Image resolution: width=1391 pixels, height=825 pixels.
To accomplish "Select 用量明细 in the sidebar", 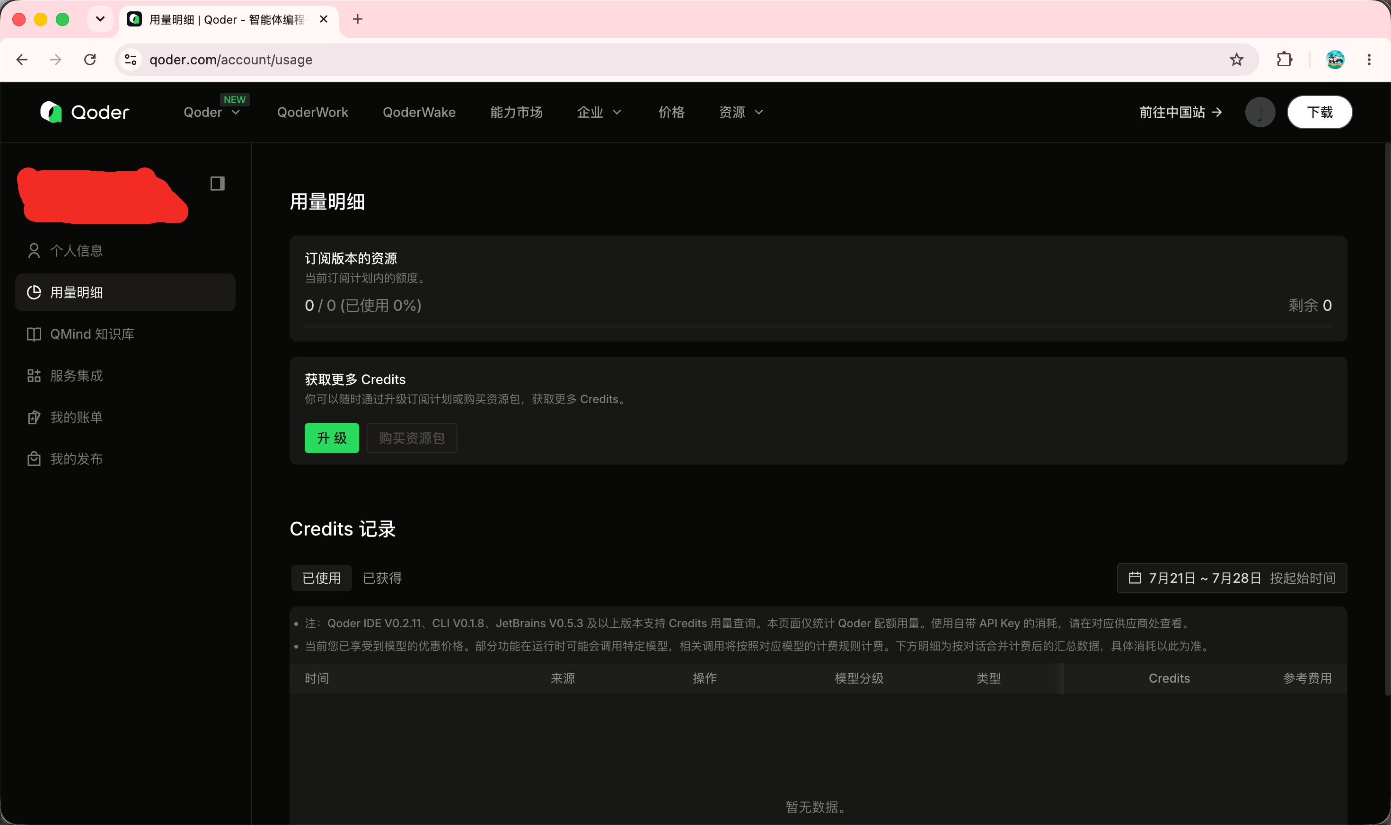I will tap(125, 292).
